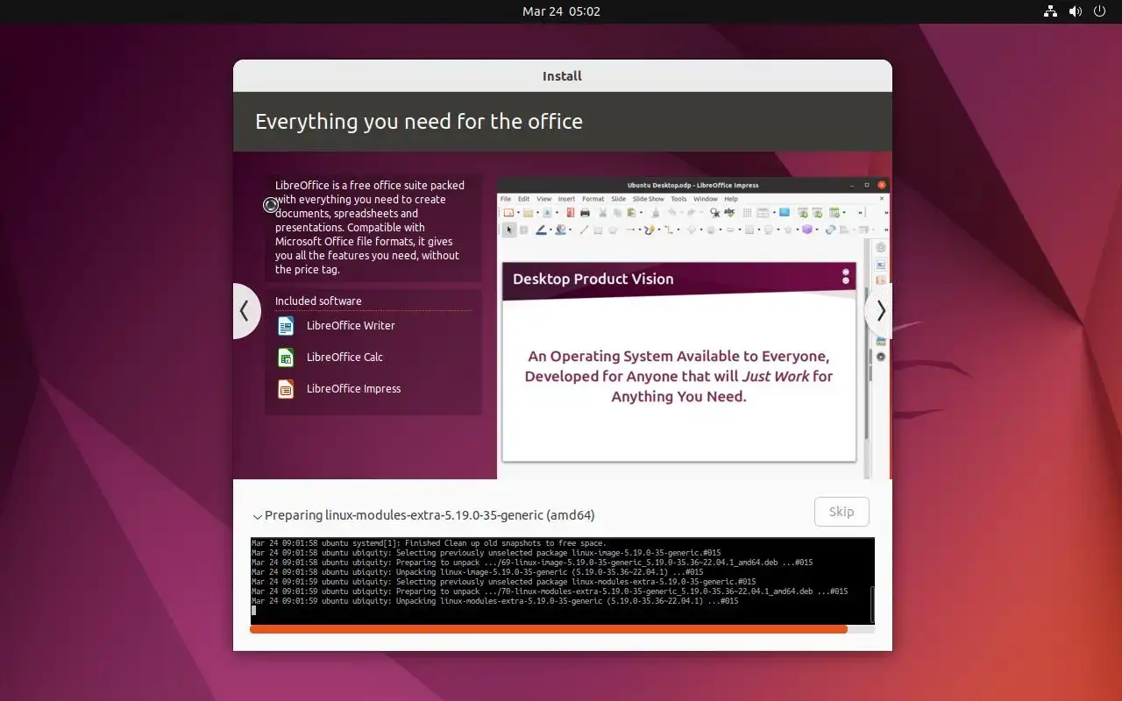Screen dimensions: 1122x701
Task: Click Export as PDF icon in Impress
Action: pos(571,213)
